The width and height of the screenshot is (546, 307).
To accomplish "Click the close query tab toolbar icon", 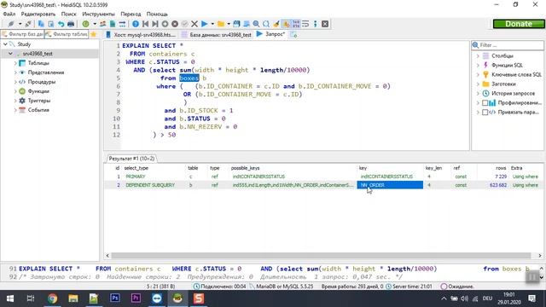I will 325,24.
